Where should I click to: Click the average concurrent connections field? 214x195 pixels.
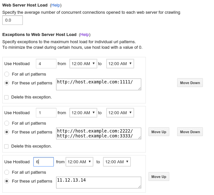tap(12, 20)
